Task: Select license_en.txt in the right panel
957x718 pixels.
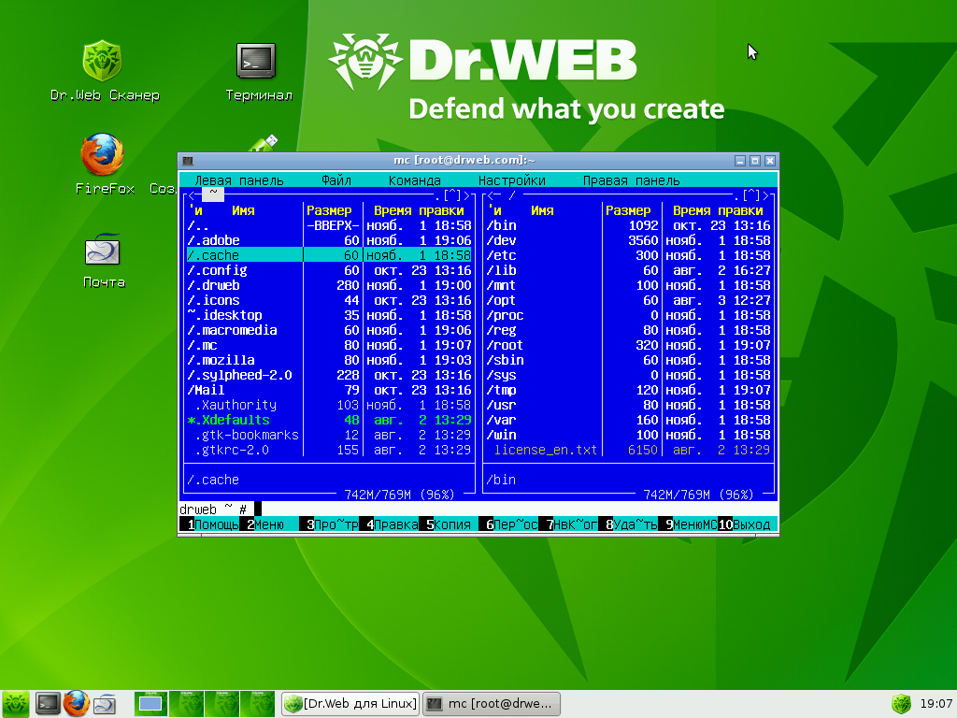Action: (x=628, y=450)
